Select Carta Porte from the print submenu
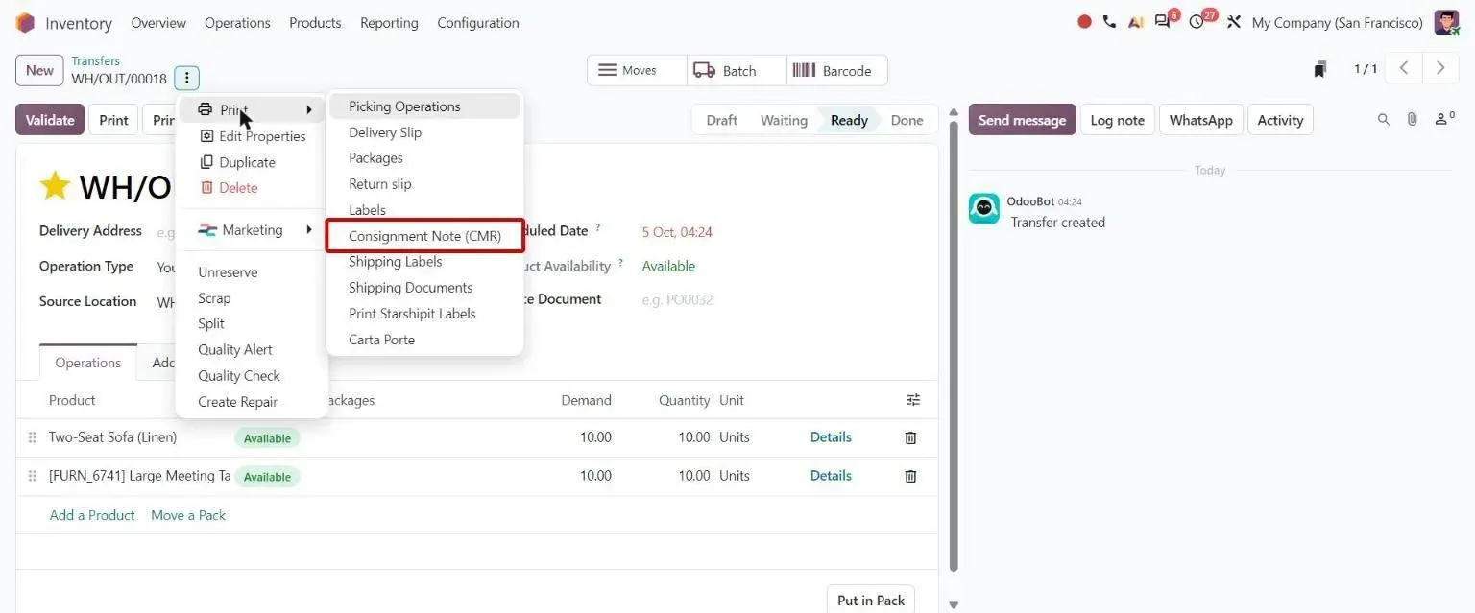Viewport: 1475px width, 613px height. (424, 340)
